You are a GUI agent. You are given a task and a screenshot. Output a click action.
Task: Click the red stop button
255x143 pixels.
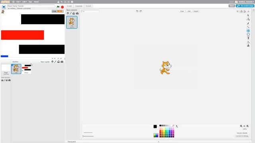tap(62, 7)
